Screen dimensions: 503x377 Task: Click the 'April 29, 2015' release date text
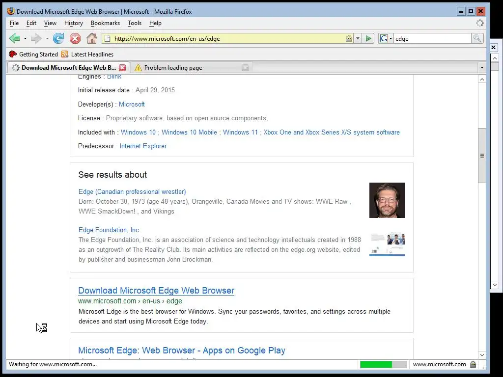click(x=155, y=90)
